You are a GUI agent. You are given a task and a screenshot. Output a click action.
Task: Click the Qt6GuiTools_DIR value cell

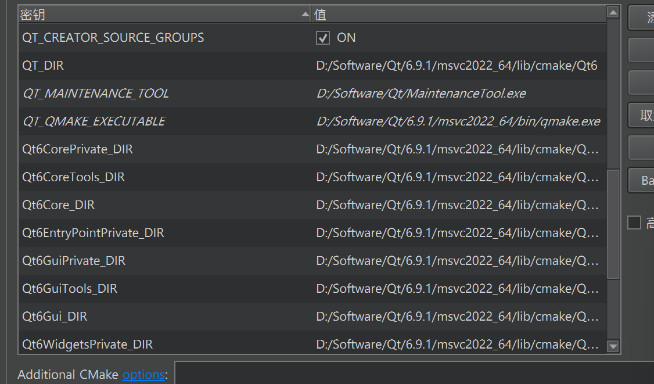click(x=458, y=289)
